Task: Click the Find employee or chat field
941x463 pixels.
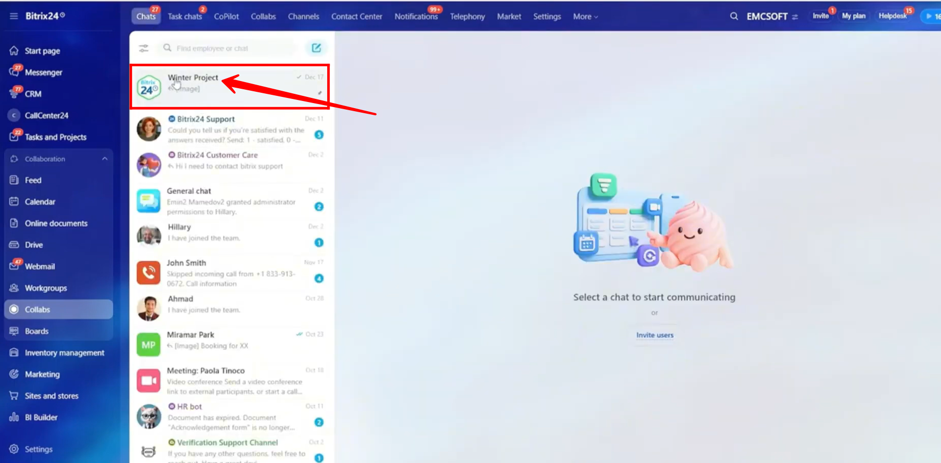Action: pyautogui.click(x=232, y=48)
